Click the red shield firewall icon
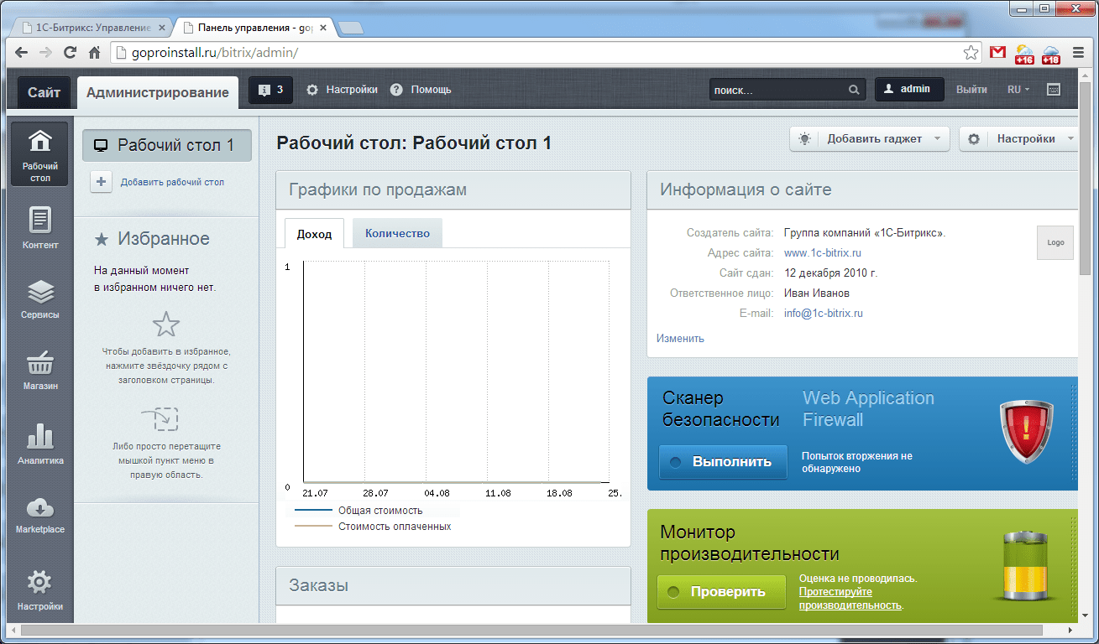 [1026, 432]
